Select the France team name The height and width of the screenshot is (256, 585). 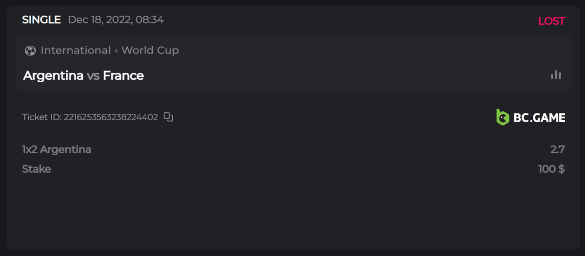coord(123,76)
